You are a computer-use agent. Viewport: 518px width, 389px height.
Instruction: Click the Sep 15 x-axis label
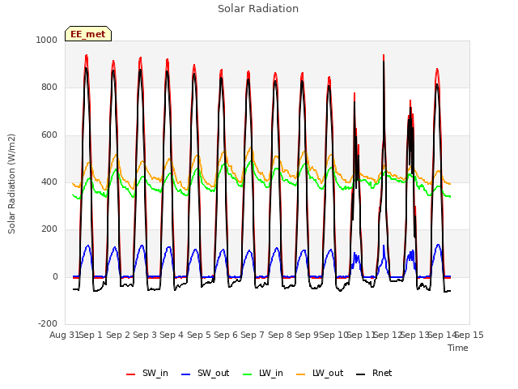[x=469, y=335]
